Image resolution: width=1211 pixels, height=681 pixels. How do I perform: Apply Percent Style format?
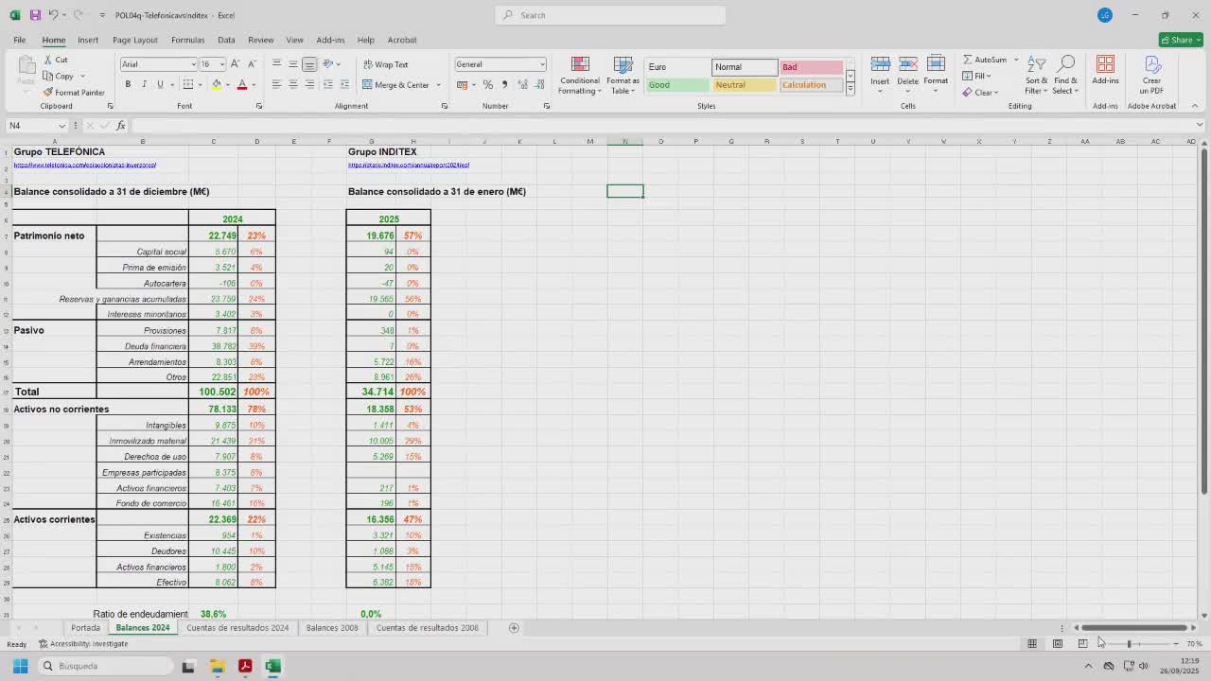(x=488, y=84)
